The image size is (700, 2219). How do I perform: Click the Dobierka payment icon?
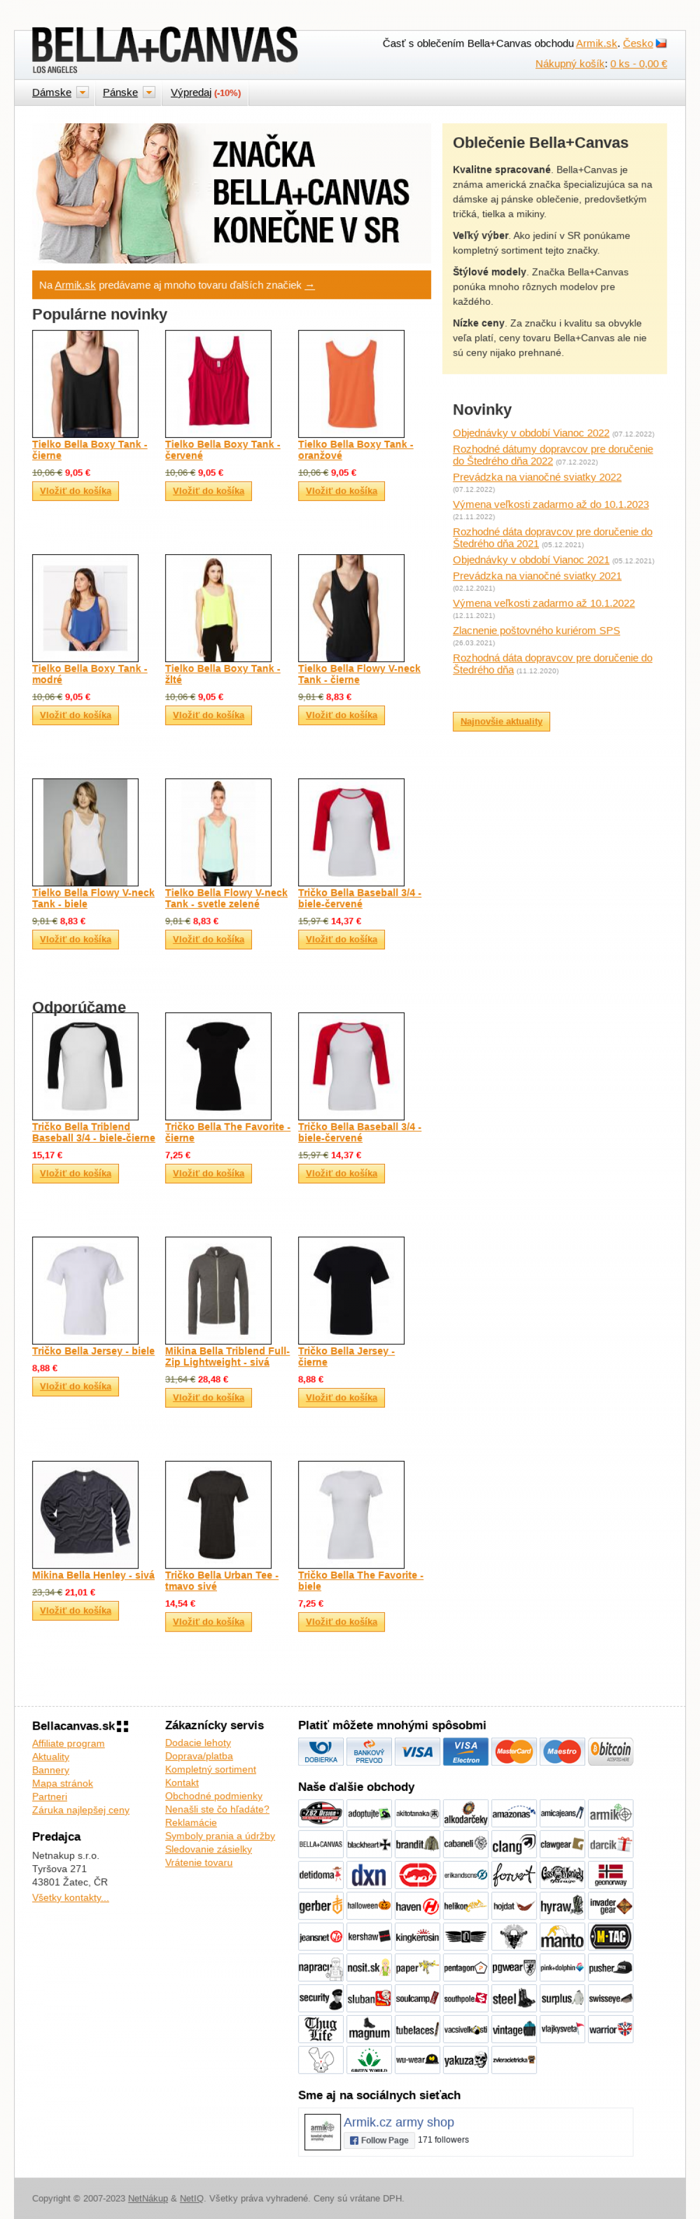click(x=320, y=1751)
